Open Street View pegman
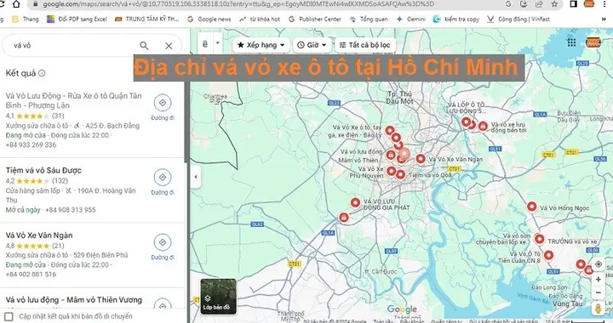Image resolution: width=613 pixels, height=323 pixels. (599, 309)
